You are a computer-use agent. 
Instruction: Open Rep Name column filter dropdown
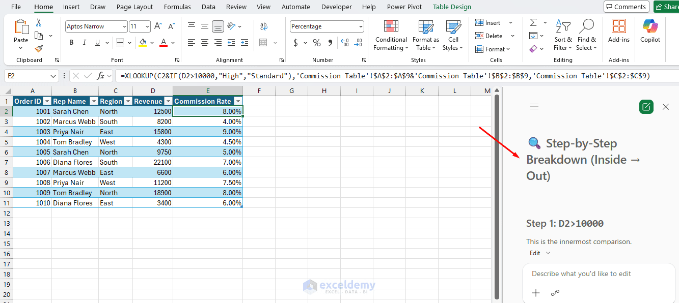click(x=94, y=101)
